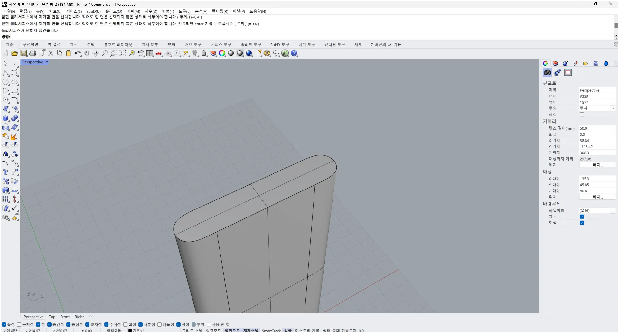Click the blue Render sphere icon
The height and width of the screenshot is (333, 619).
click(249, 53)
